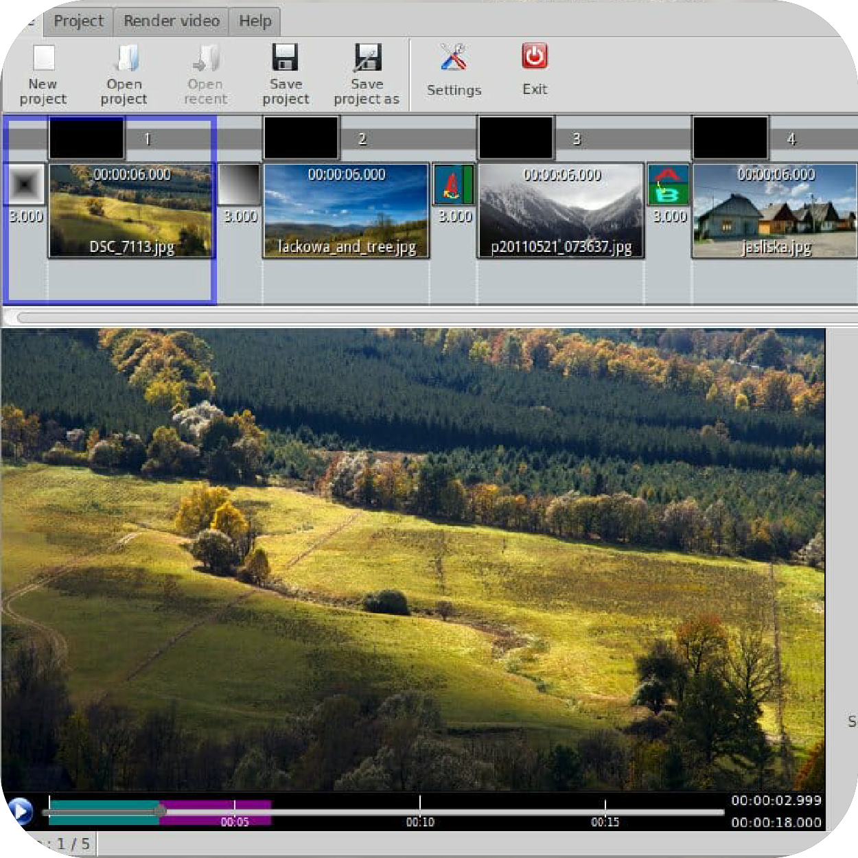The height and width of the screenshot is (858, 858).
Task: Click the New project icon
Action: click(43, 59)
